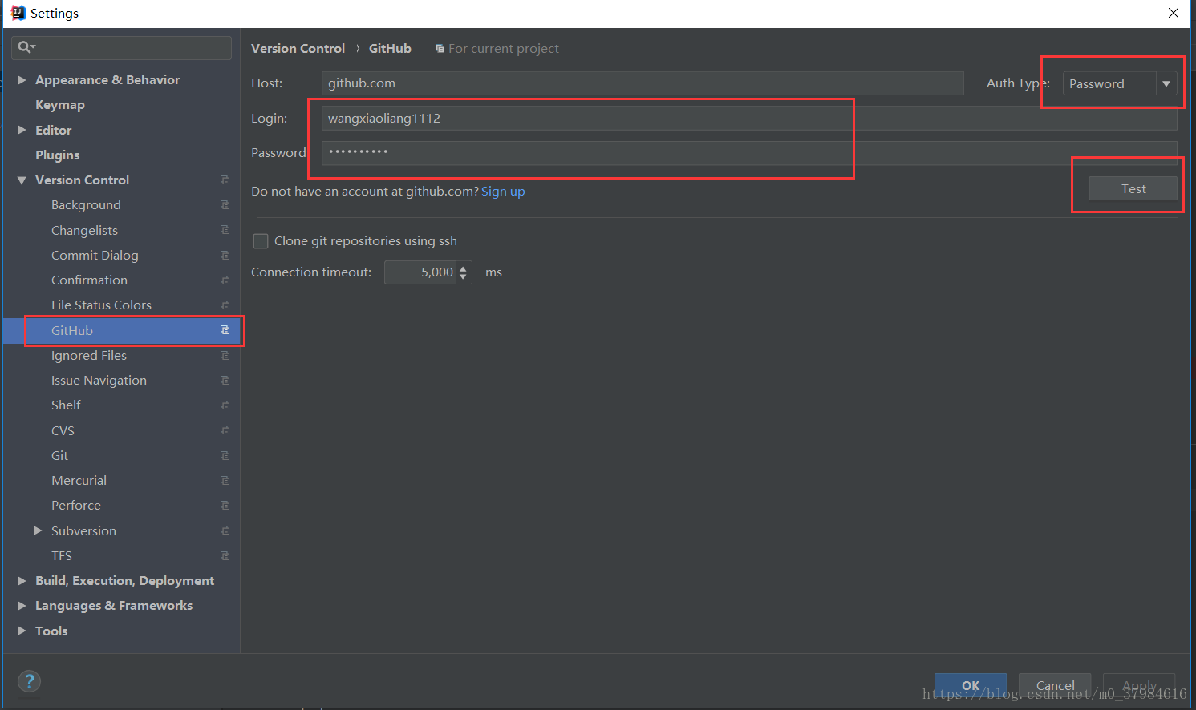Close the Settings dialog window
Image resolution: width=1196 pixels, height=710 pixels.
1173,13
